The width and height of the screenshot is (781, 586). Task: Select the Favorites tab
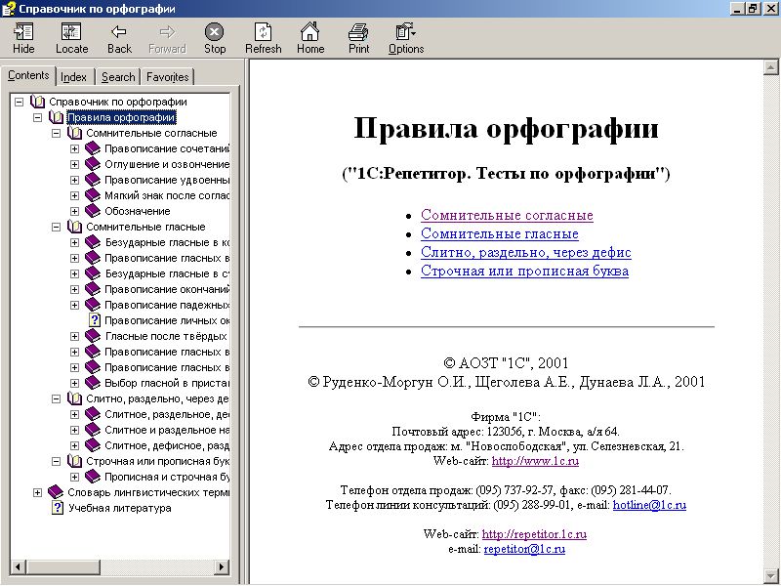168,77
